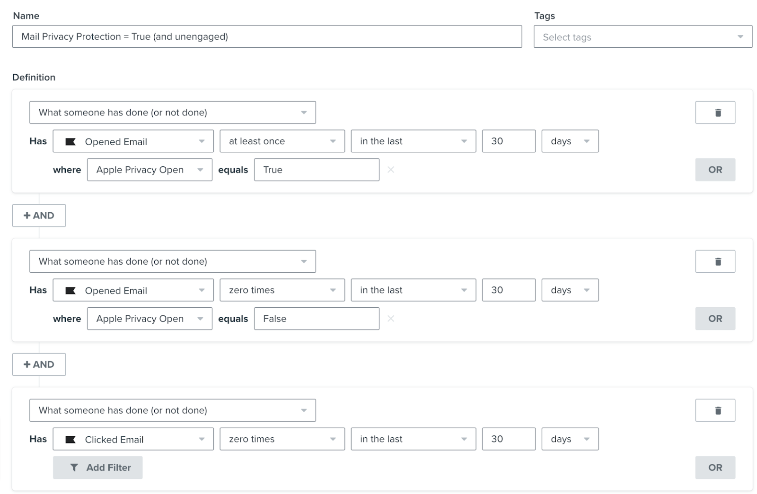
Task: Click the Add Filter button
Action: (97, 468)
